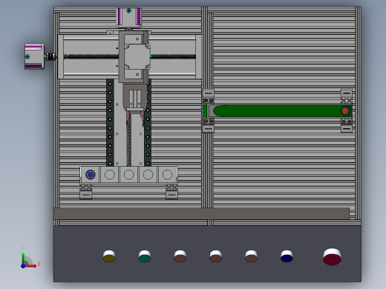Select the center empty slot of the tray

[x=129, y=175]
